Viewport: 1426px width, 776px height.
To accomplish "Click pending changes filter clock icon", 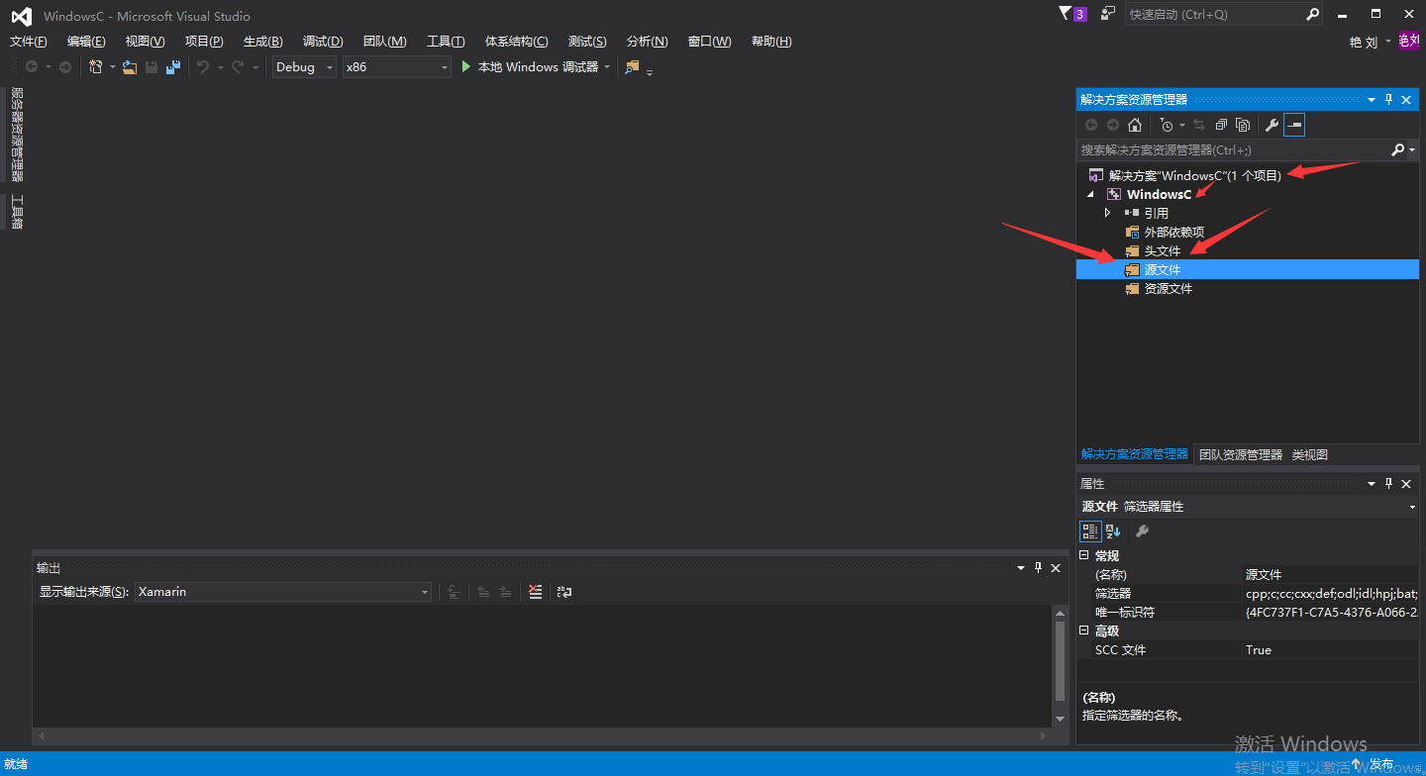I will (1167, 125).
